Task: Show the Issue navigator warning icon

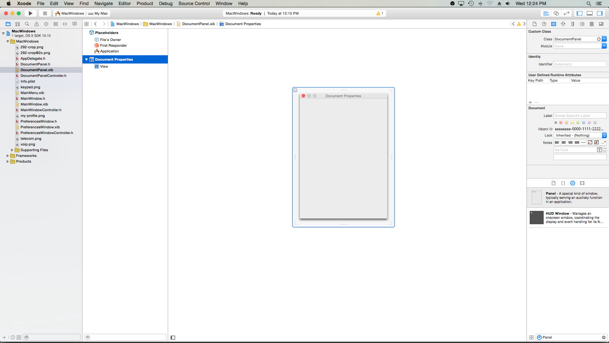Action: click(36, 24)
